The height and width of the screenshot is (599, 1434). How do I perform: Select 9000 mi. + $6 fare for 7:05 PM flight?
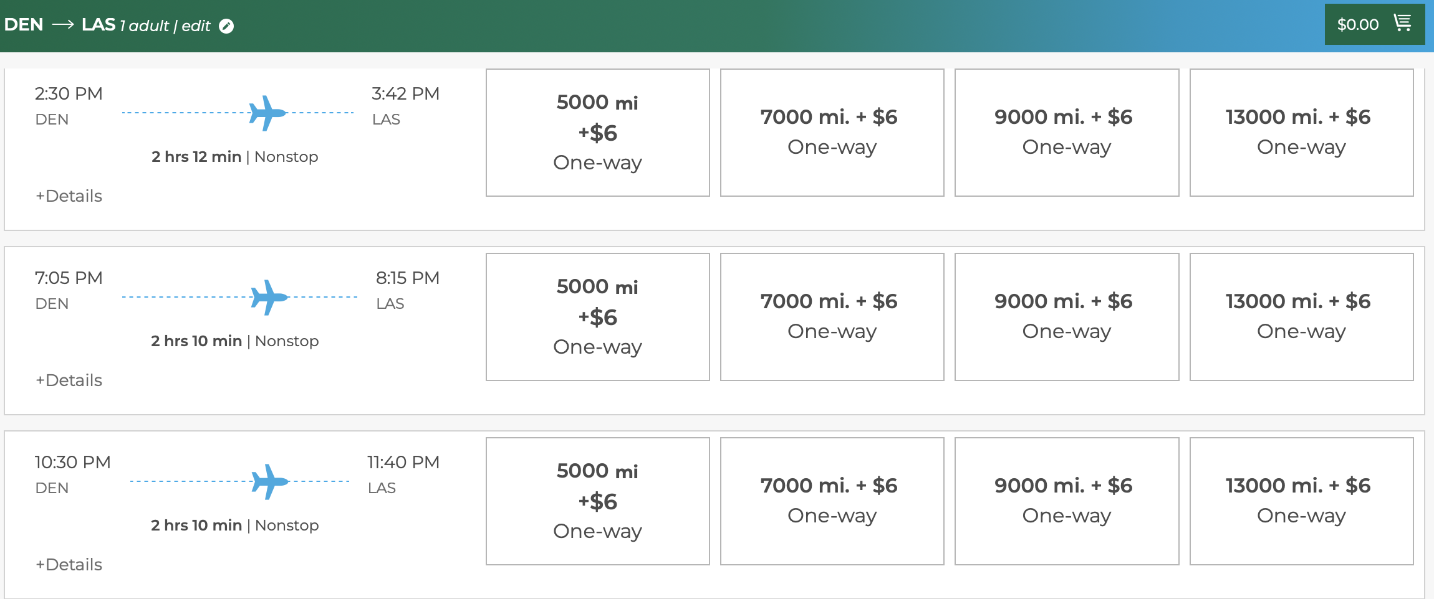click(x=1066, y=317)
